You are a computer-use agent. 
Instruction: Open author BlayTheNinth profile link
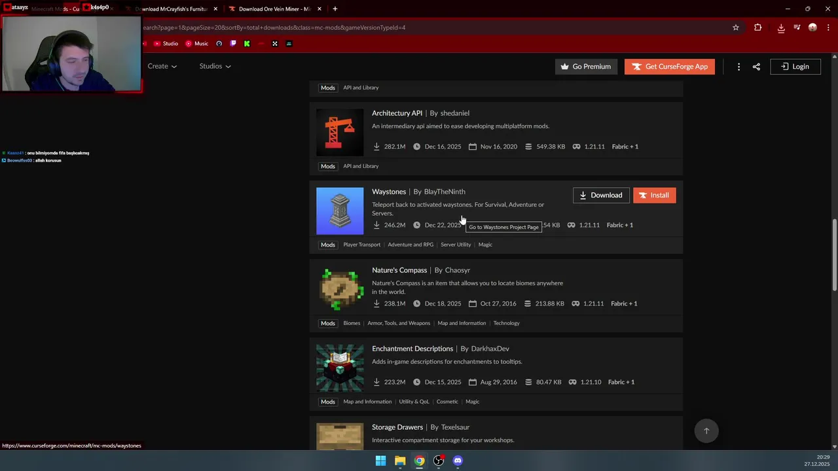(445, 192)
